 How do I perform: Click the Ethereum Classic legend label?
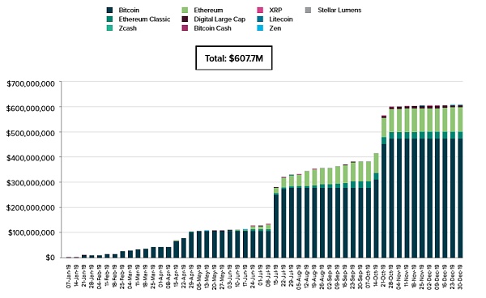click(144, 19)
